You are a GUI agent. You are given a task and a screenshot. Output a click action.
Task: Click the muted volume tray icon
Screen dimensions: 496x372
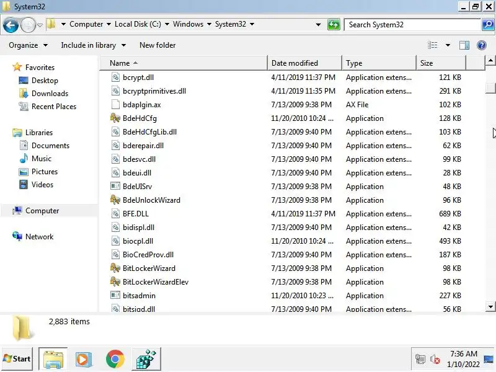(435, 360)
